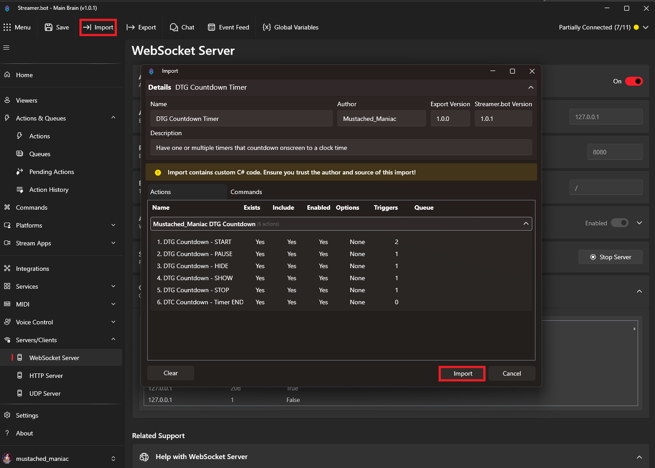Viewport: 655px width, 468px height.
Task: Open the Export dialog
Action: pyautogui.click(x=141, y=27)
